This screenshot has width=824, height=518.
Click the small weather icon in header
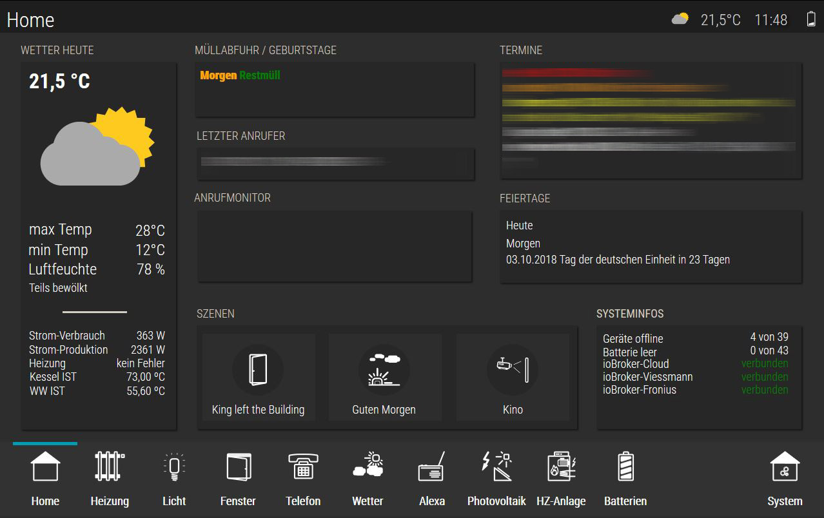(x=680, y=19)
